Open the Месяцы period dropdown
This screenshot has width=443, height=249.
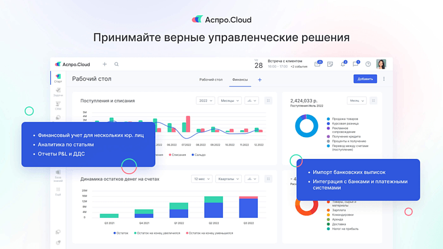tap(229, 101)
